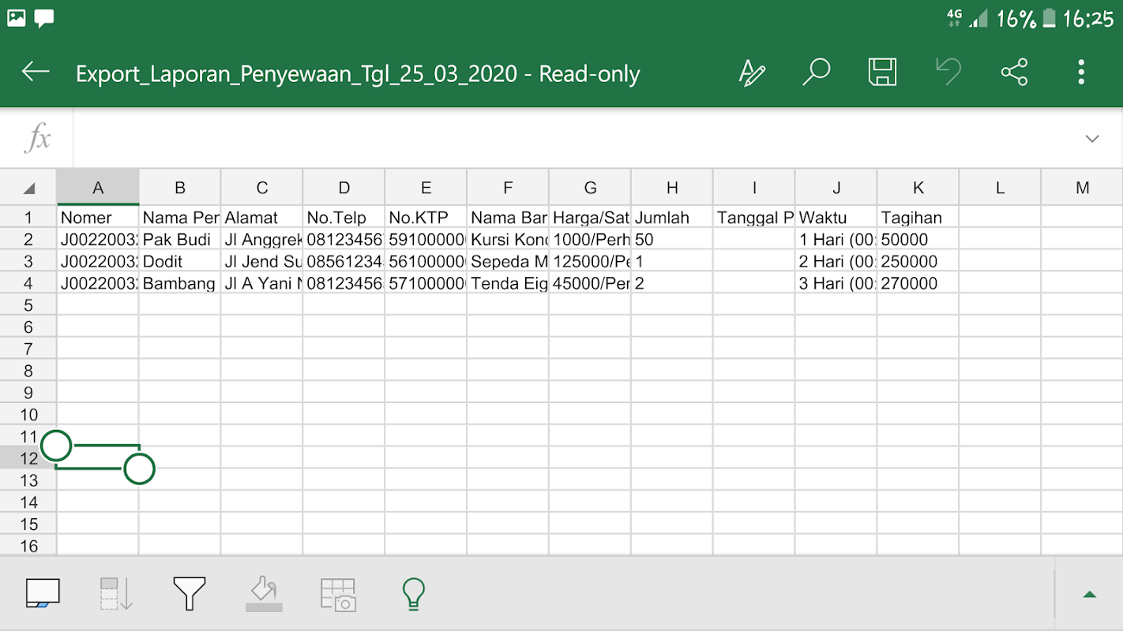
Task: Select the "Jl Jend Su" address cell
Action: (x=262, y=261)
